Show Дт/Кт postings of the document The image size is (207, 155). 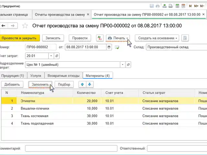click(100, 38)
